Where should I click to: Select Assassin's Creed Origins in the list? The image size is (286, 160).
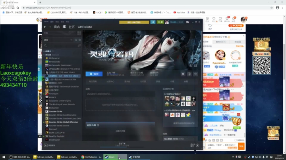(60, 101)
